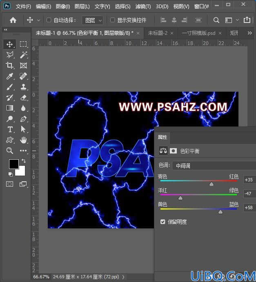The image size is (256, 282).
Task: Change the screen mode
Action: pyautogui.click(x=23, y=184)
